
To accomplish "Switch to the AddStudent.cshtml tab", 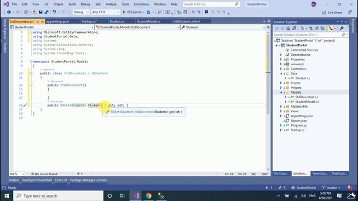I will pos(186,21).
